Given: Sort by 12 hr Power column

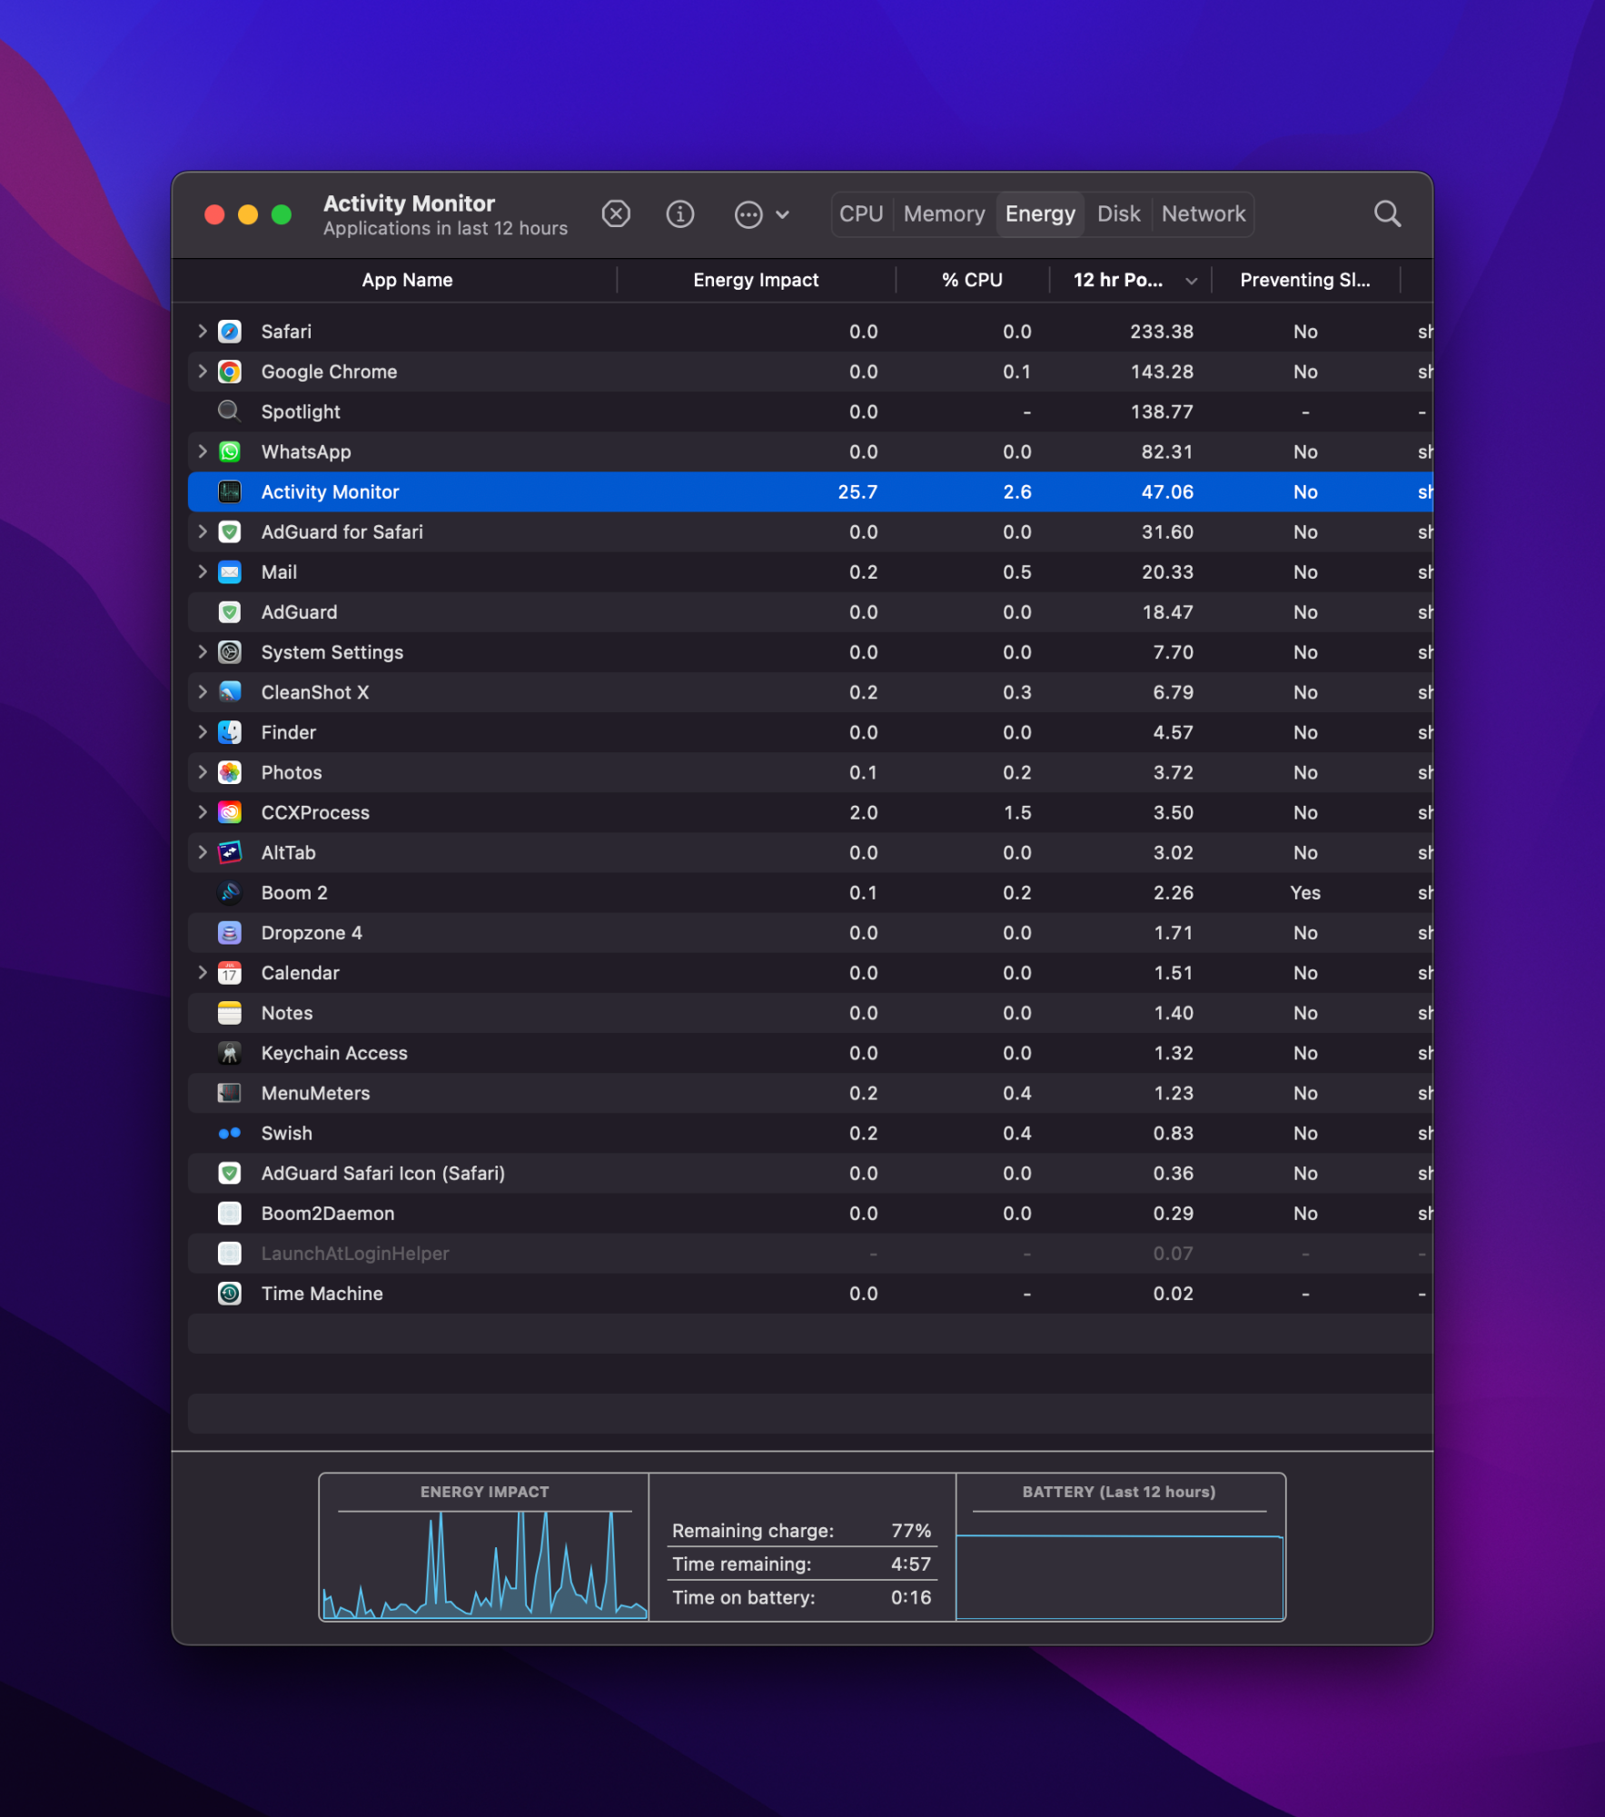Looking at the screenshot, I should (x=1131, y=280).
